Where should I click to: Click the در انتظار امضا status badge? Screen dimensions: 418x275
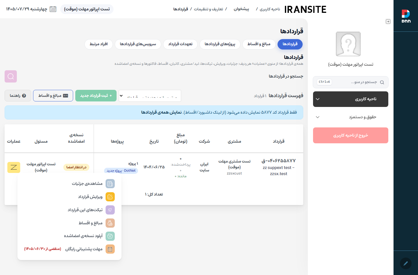(x=76, y=167)
